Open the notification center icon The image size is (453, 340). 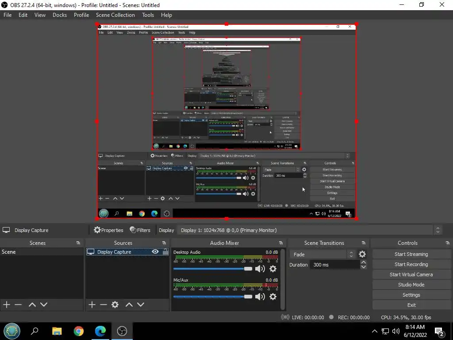439,332
